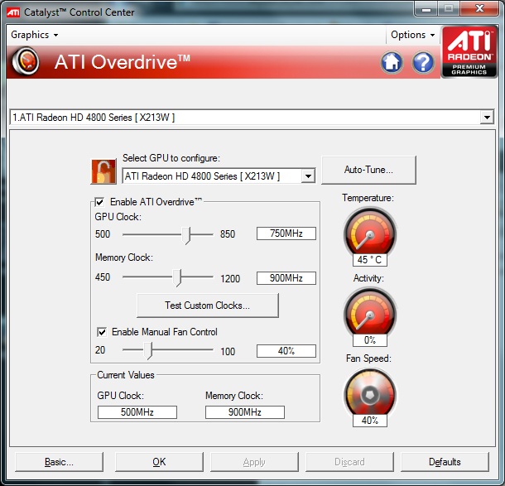This screenshot has height=486, width=505.
Task: Click the ATI Overdrive gauge logo icon
Action: pyautogui.click(x=26, y=61)
